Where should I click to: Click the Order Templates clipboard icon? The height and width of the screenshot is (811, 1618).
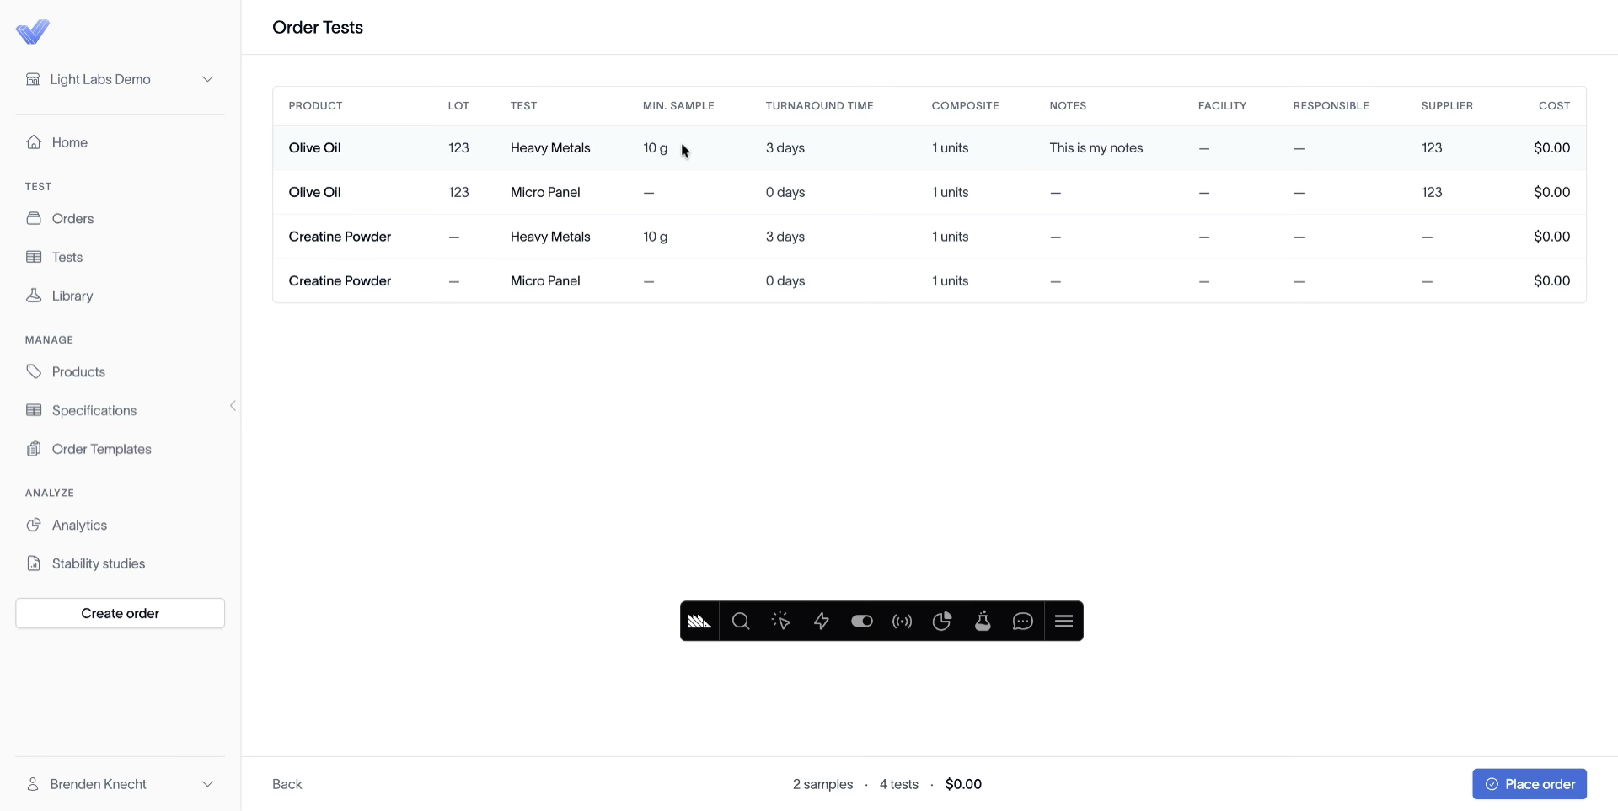tap(34, 449)
